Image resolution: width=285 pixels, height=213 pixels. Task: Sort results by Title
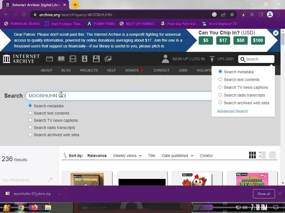(x=151, y=156)
